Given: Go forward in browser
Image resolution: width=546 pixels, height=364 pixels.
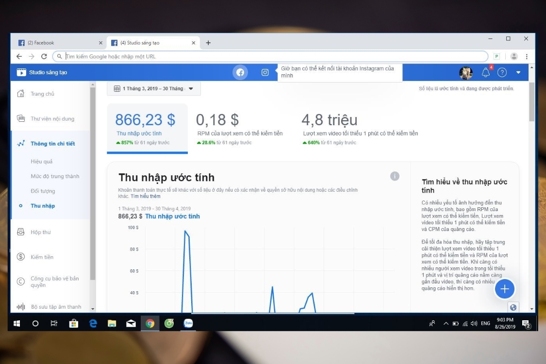Looking at the screenshot, I should click(32, 56).
